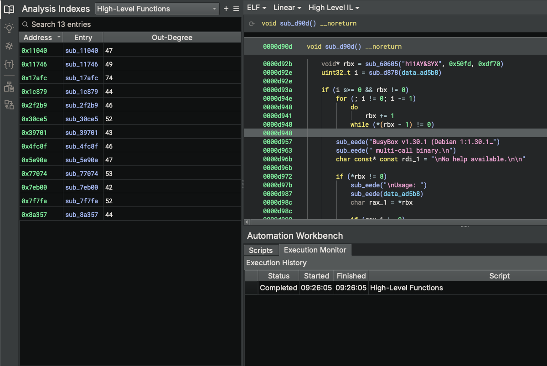547x366 pixels.
Task: Add a new analysis index with the plus icon
Action: pos(226,8)
